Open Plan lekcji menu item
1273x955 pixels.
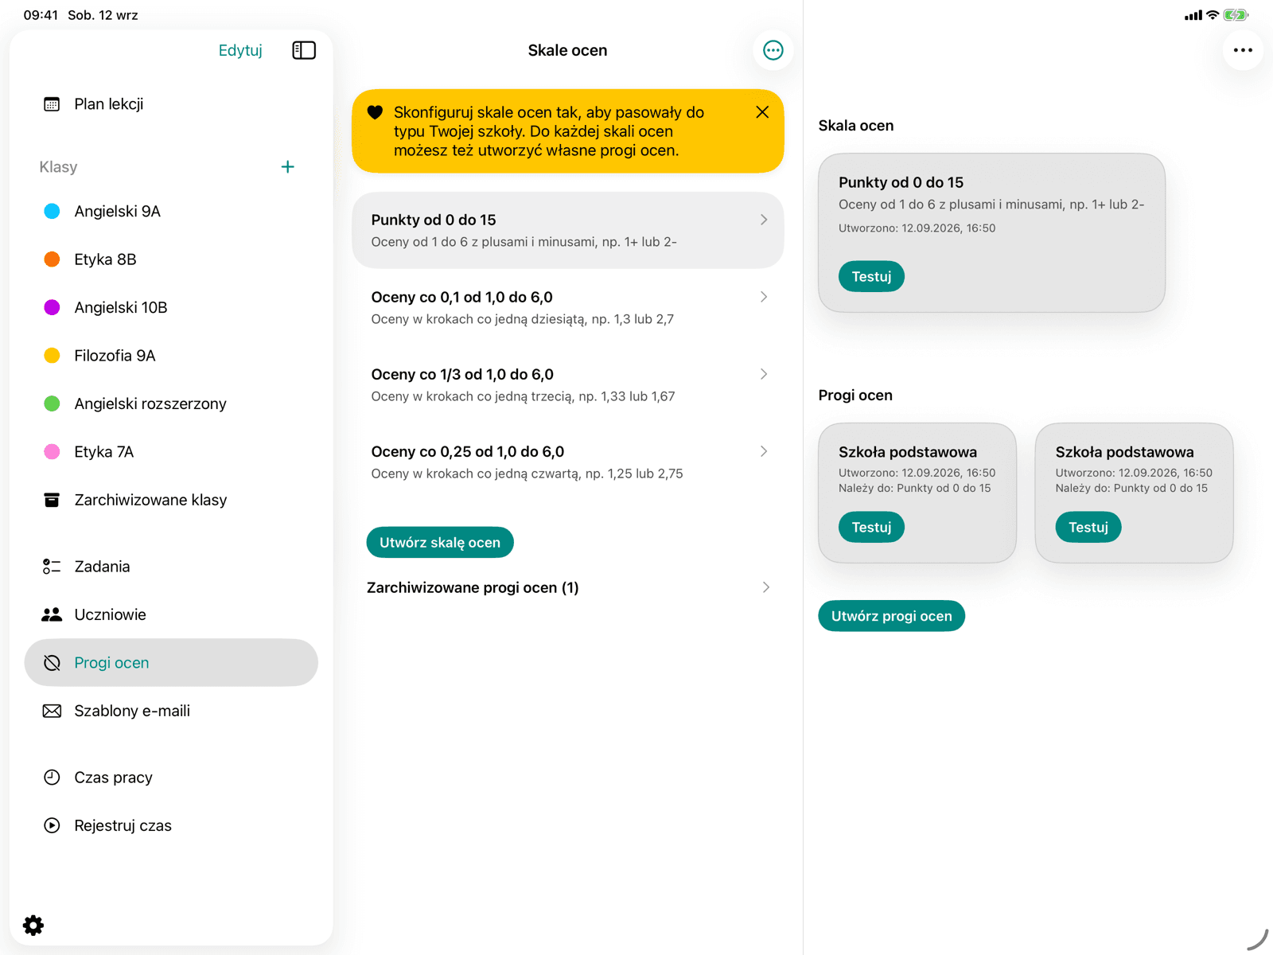(x=171, y=104)
